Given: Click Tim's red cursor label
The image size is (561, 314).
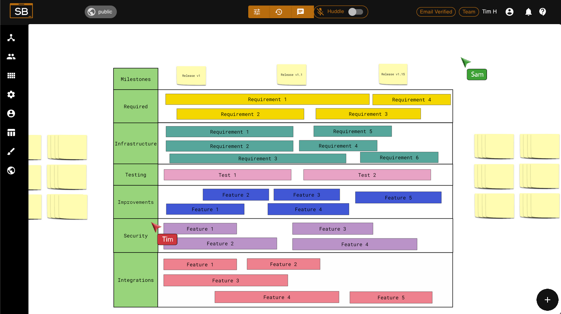Looking at the screenshot, I should pyautogui.click(x=167, y=239).
